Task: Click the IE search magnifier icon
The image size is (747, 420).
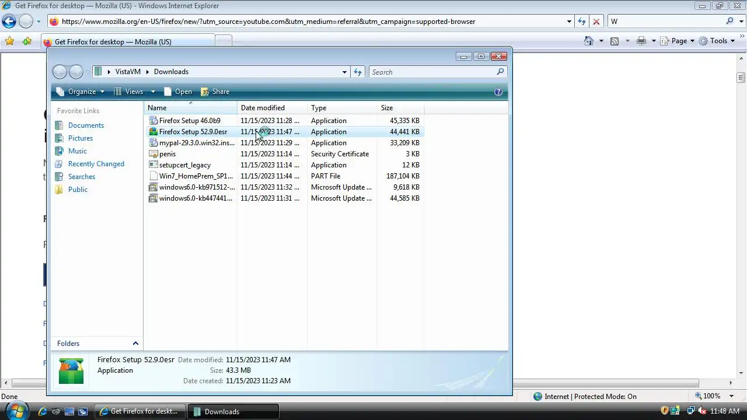Action: 730,21
